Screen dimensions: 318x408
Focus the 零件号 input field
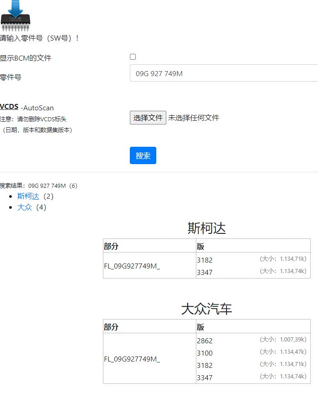224,73
